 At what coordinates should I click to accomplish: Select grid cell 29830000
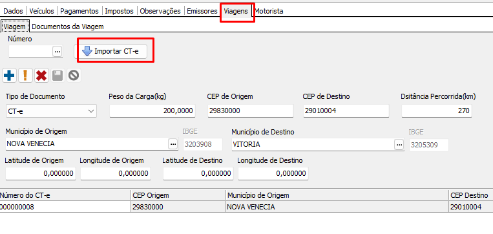pos(178,207)
